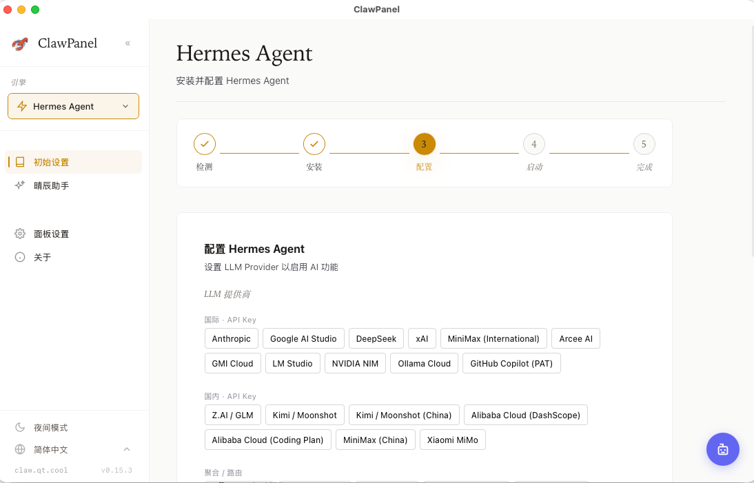Select the Kimi / Moonshot provider
754x483 pixels.
[305, 415]
